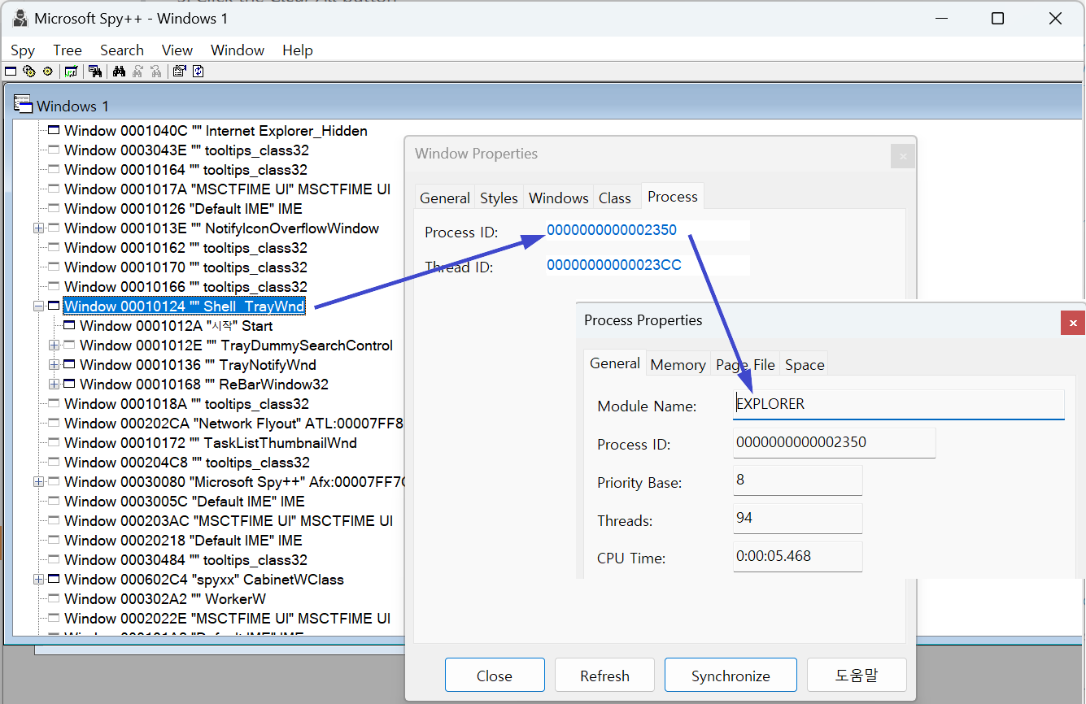Screen dimensions: 1086x704
Task: Follow the Process ID 0000000000002350 link
Action: [612, 230]
